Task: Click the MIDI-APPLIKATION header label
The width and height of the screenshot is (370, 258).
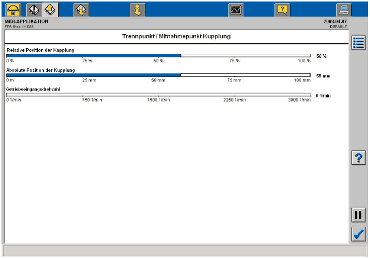Action: tap(27, 22)
